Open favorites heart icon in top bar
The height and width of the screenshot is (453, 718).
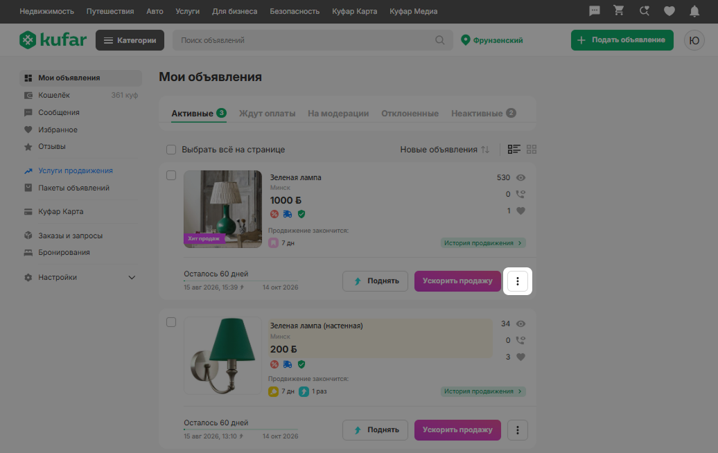pos(669,11)
